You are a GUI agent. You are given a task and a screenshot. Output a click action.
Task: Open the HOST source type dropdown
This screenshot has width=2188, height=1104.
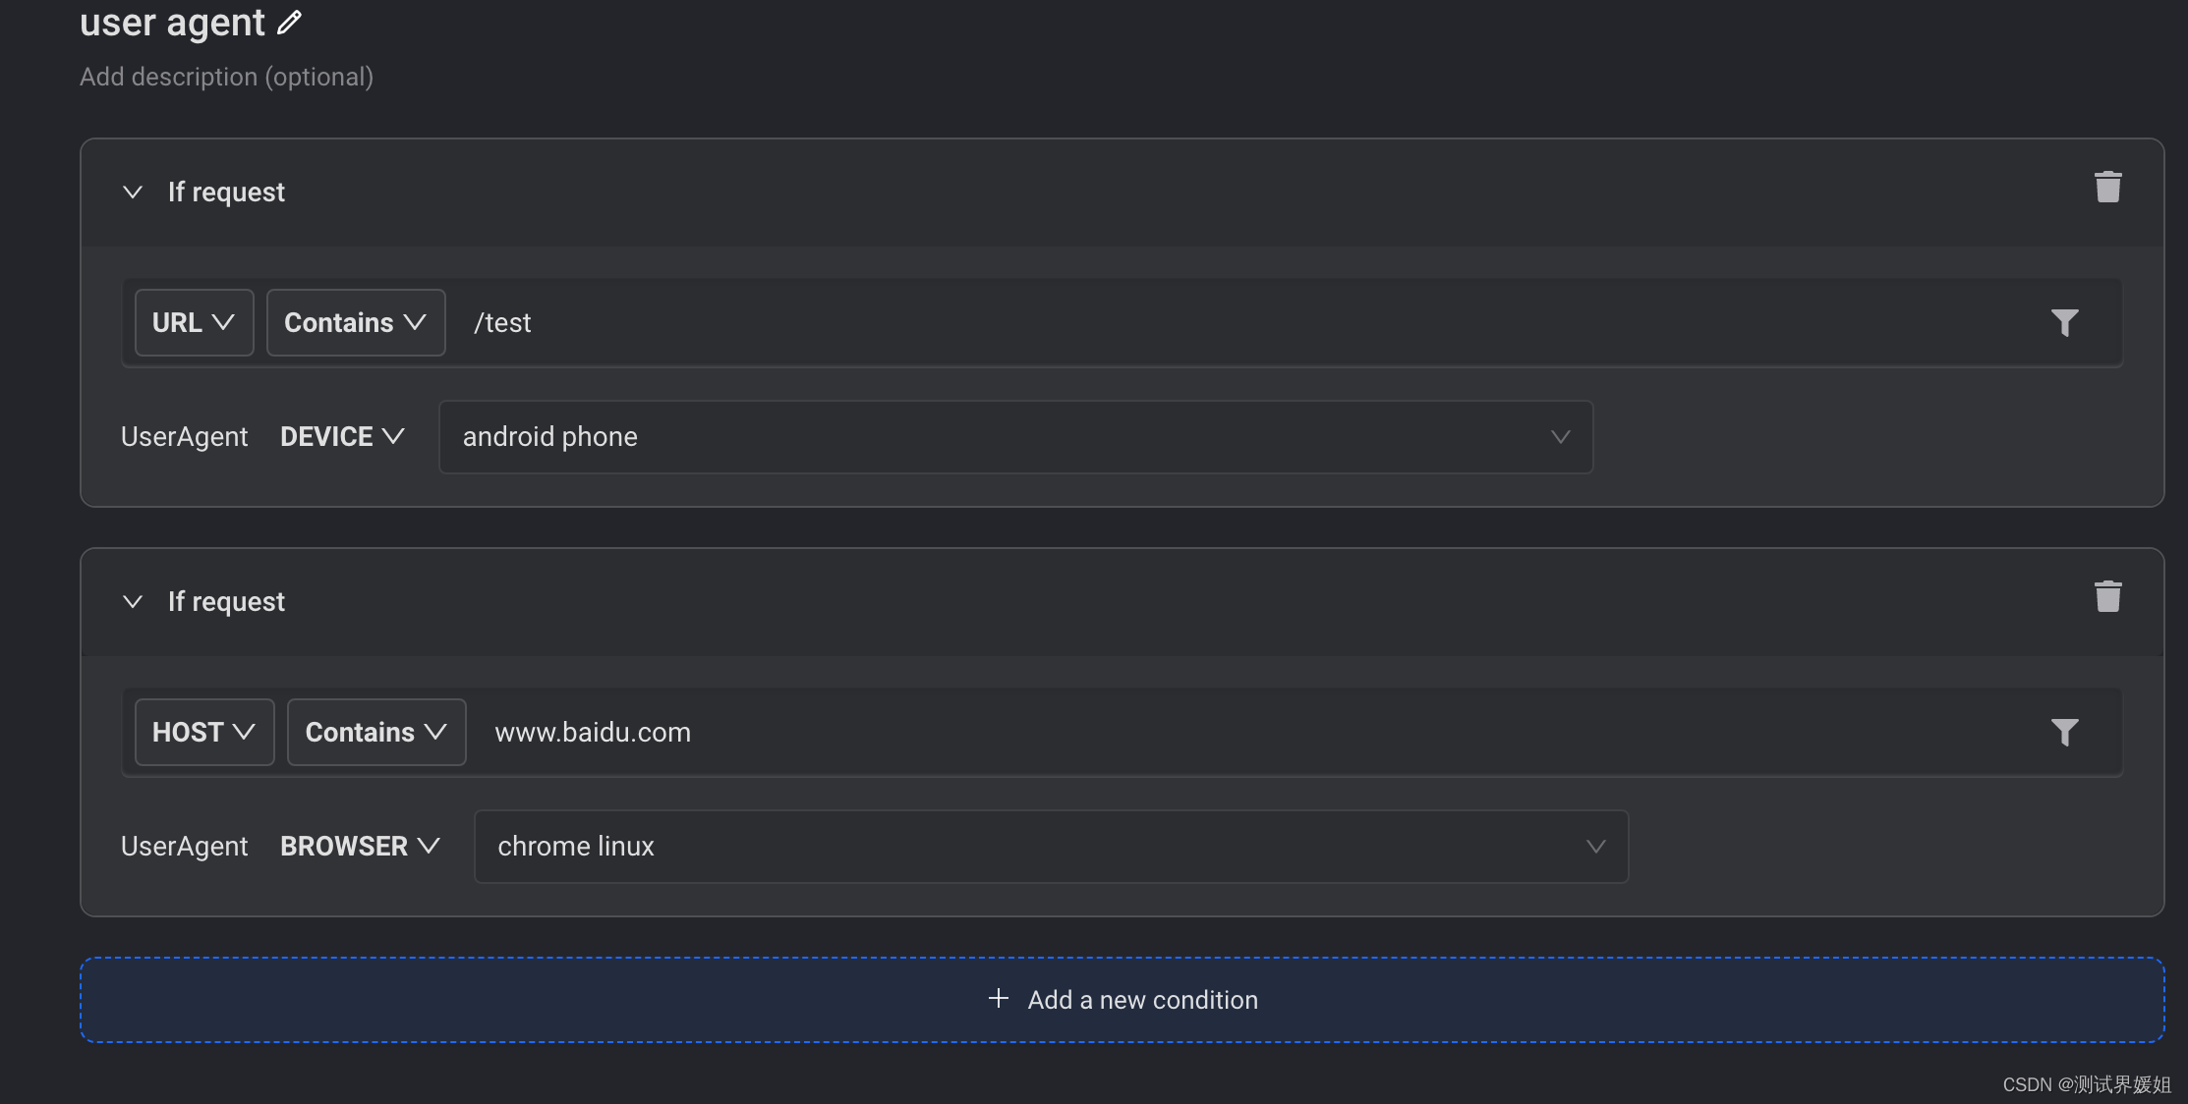[x=204, y=732]
